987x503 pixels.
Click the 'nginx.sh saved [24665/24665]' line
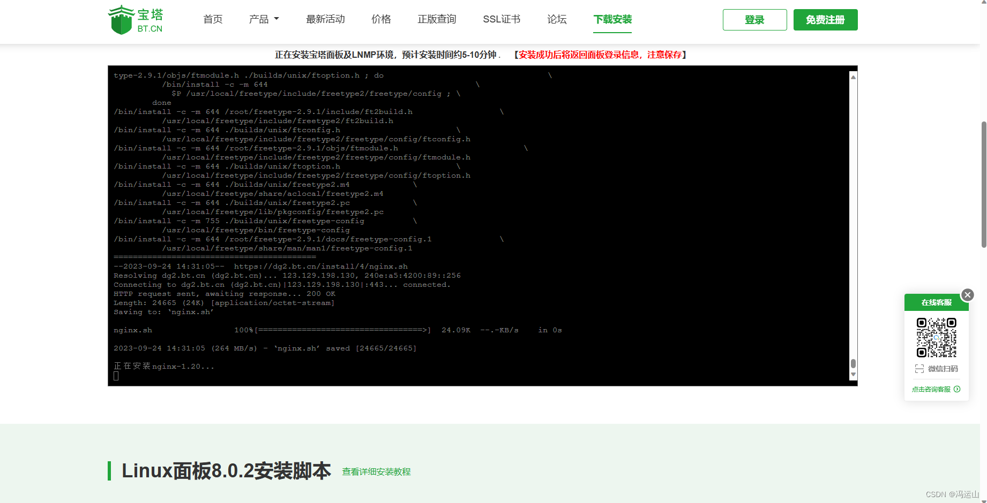pos(265,348)
